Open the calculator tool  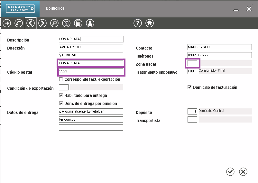(x=78, y=23)
